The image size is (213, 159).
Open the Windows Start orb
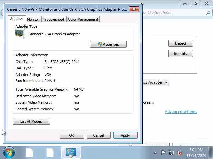click(x=9, y=153)
